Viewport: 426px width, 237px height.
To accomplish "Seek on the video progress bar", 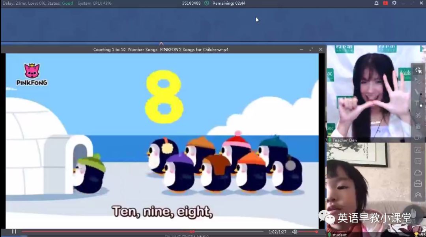I will (142, 231).
